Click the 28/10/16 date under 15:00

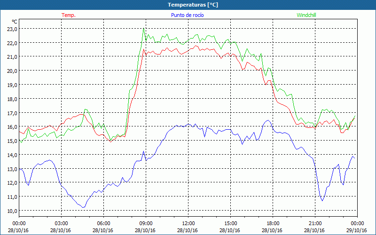[x=230, y=230]
